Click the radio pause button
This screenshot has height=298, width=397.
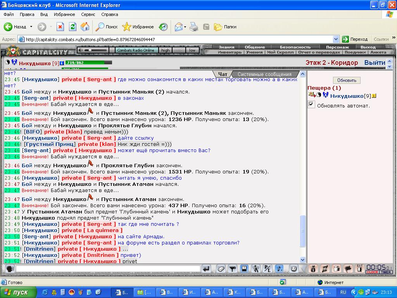(112, 50)
